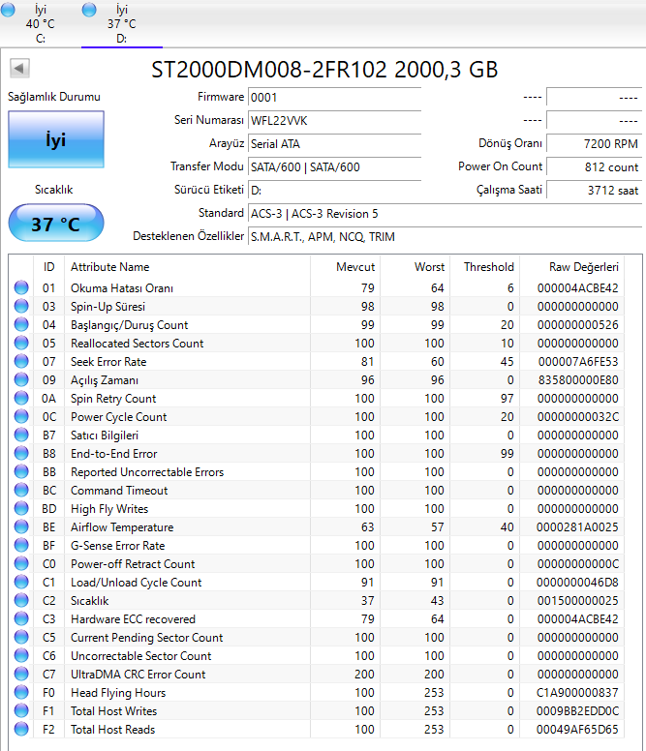Click status circle for Command Timeout
This screenshot has width=646, height=751.
(x=21, y=490)
